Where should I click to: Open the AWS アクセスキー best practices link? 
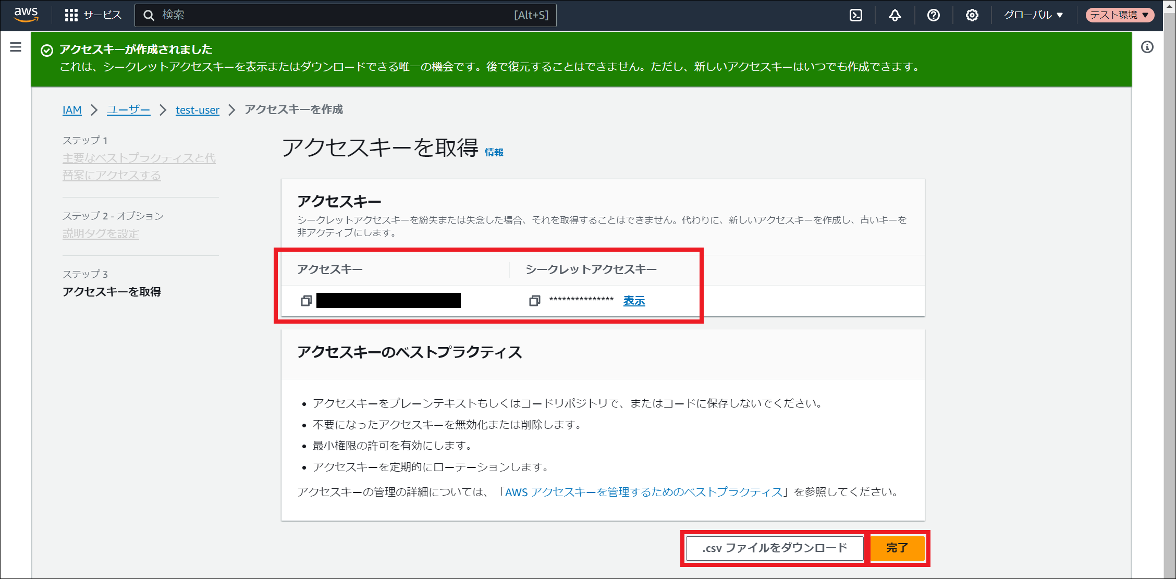(x=643, y=492)
